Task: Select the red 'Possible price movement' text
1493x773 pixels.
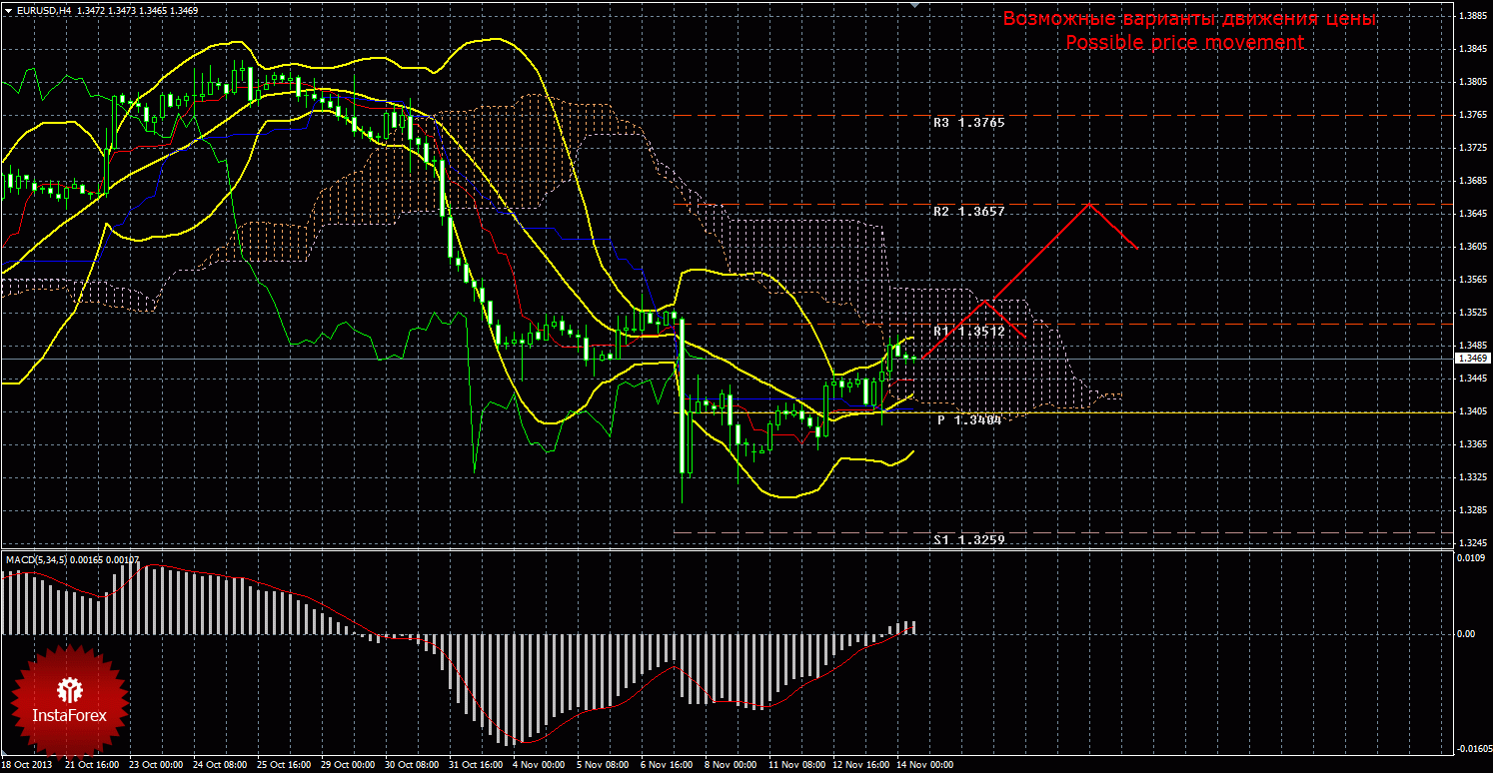Action: click(1184, 43)
